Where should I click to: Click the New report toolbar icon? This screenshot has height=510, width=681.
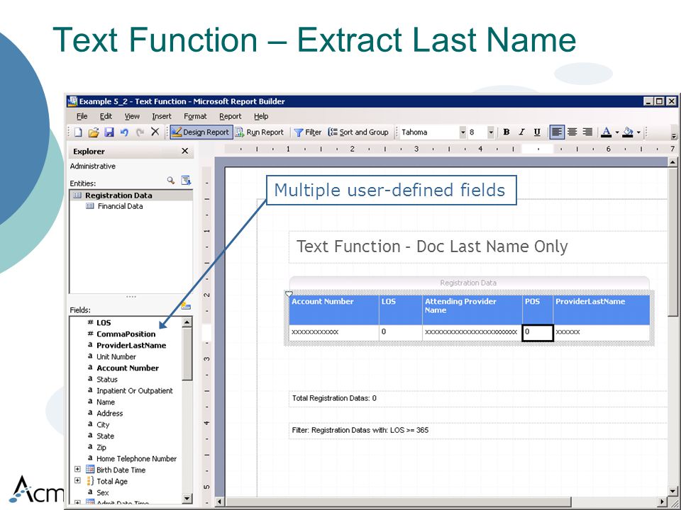[x=78, y=132]
